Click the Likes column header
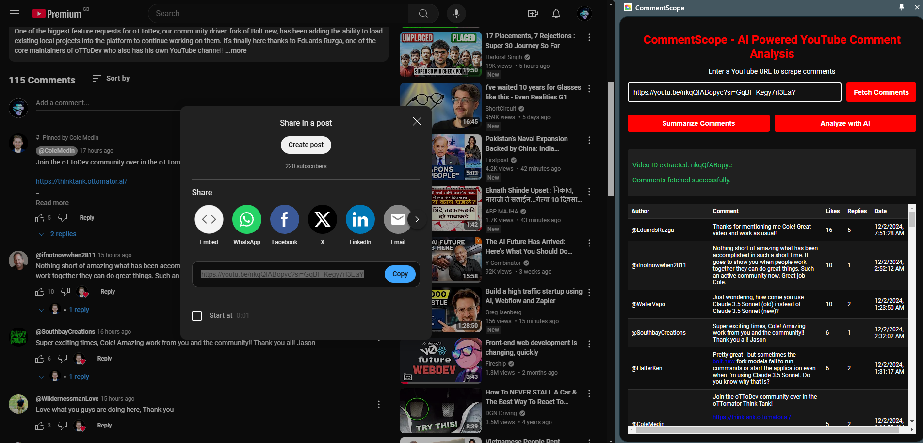 point(832,211)
